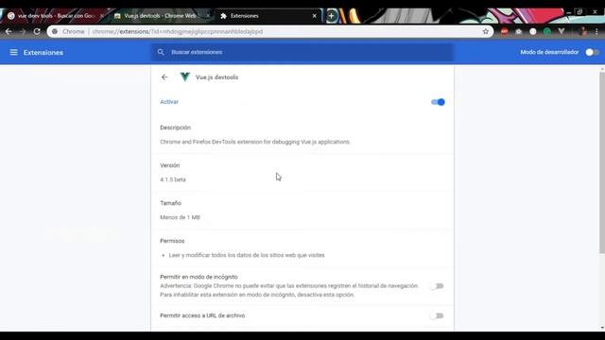Click the Descripción heading

[x=175, y=127]
